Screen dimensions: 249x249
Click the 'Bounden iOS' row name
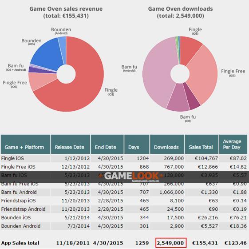16,217
